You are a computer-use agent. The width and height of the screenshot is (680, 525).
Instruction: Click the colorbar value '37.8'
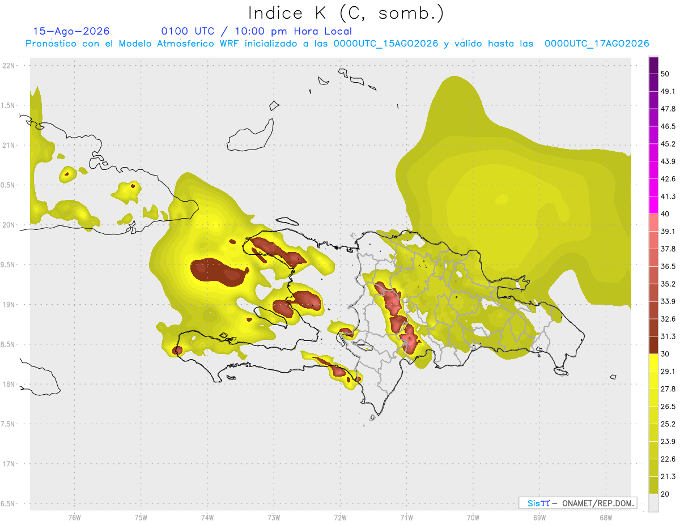668,249
